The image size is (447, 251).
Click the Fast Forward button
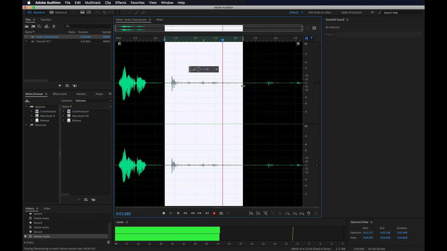[x=200, y=213]
